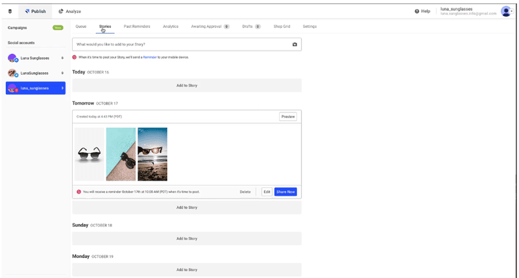Delete tomorrow's scheduled story

[245, 192]
